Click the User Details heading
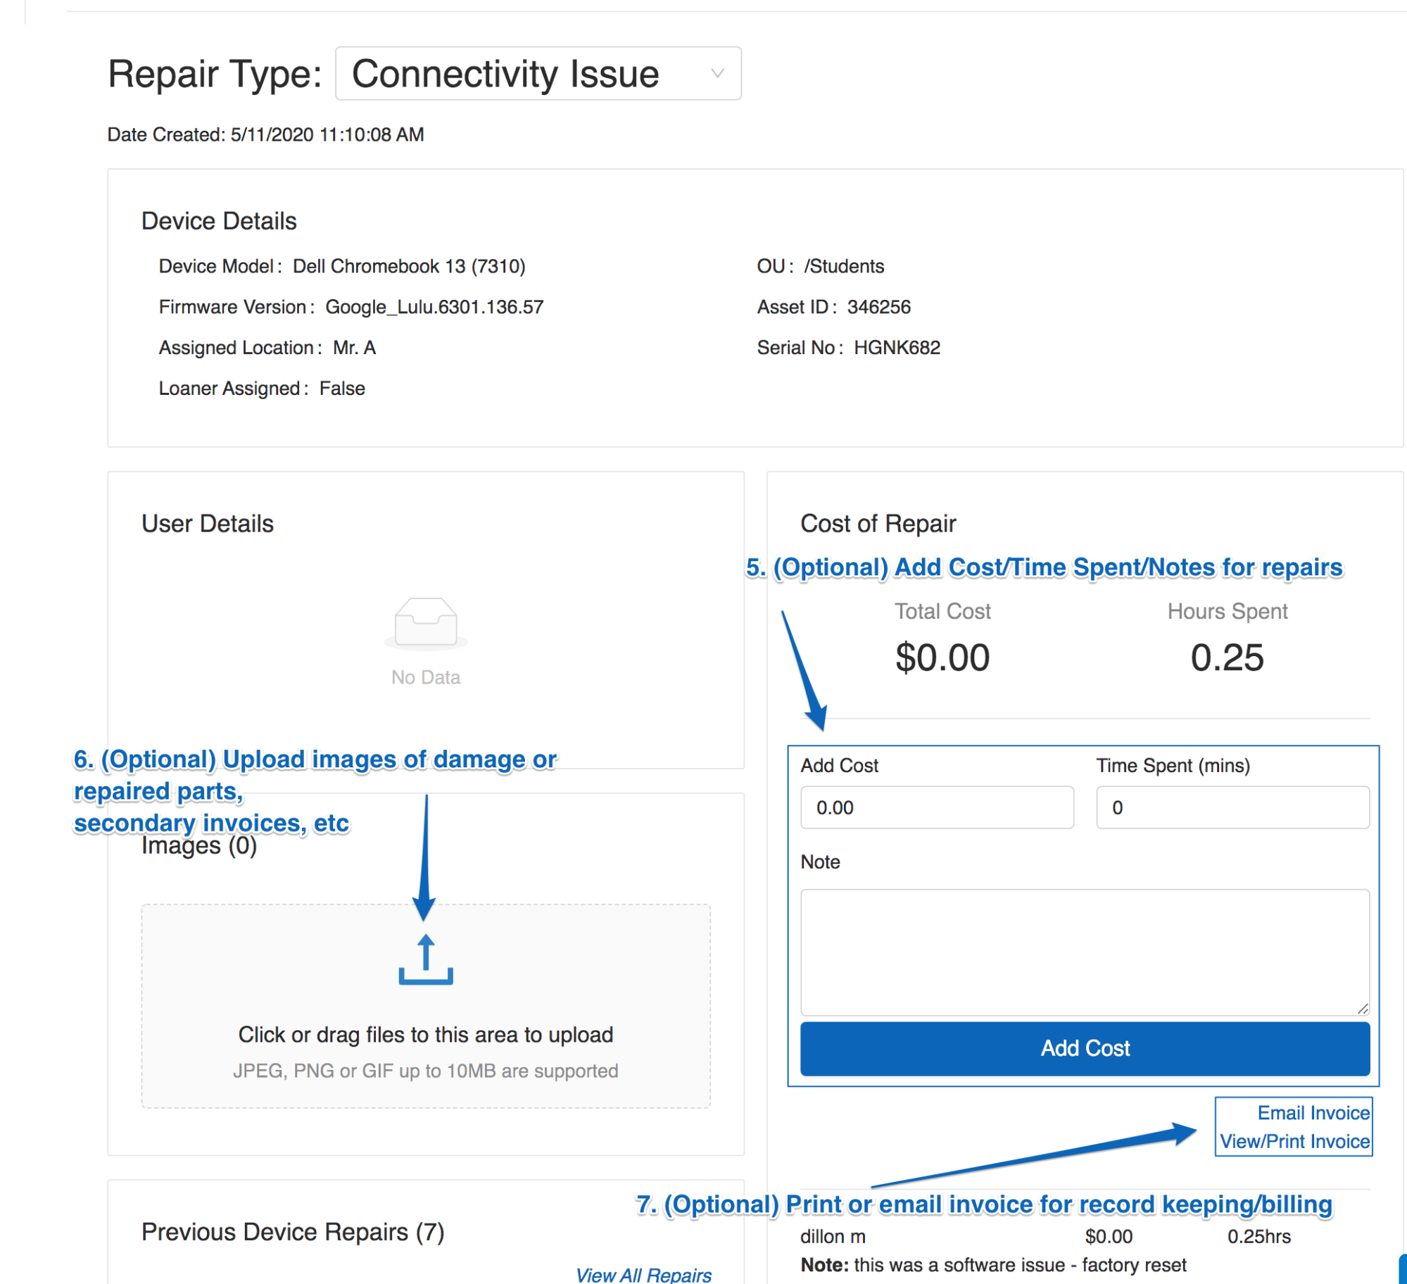 tap(207, 524)
